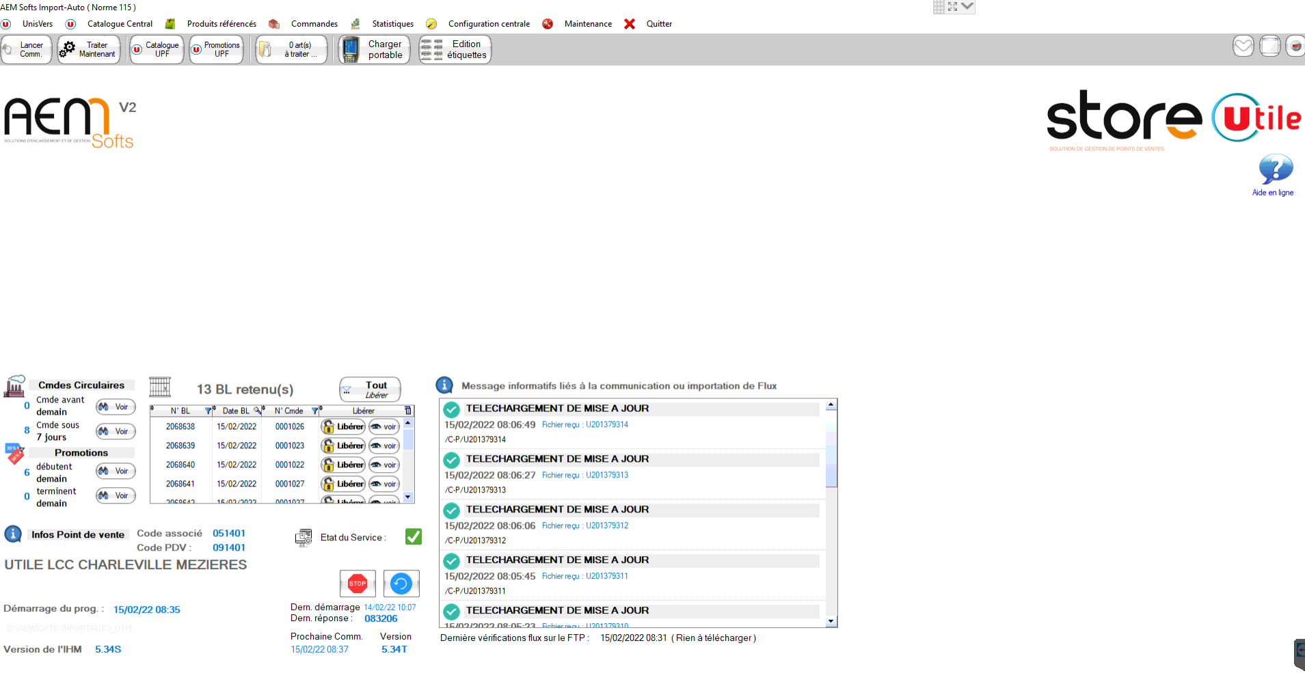
Task: Open the Commandes menu
Action: click(x=314, y=24)
